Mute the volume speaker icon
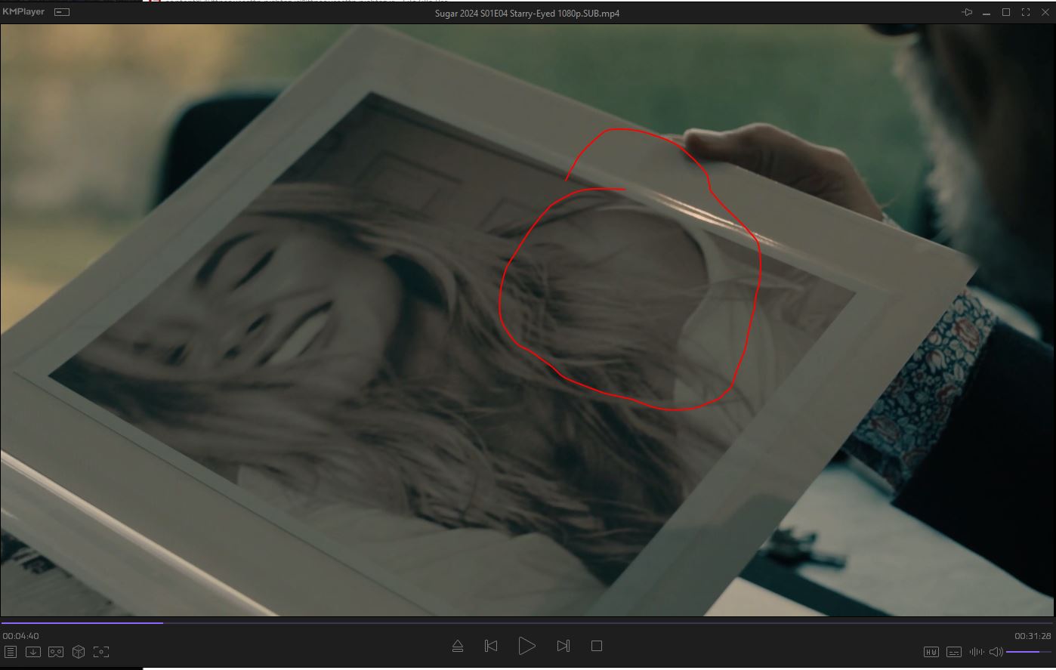The height and width of the screenshot is (670, 1056). (996, 652)
